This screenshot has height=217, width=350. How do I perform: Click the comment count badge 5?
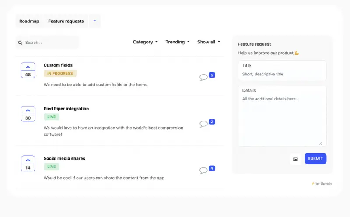tap(212, 75)
